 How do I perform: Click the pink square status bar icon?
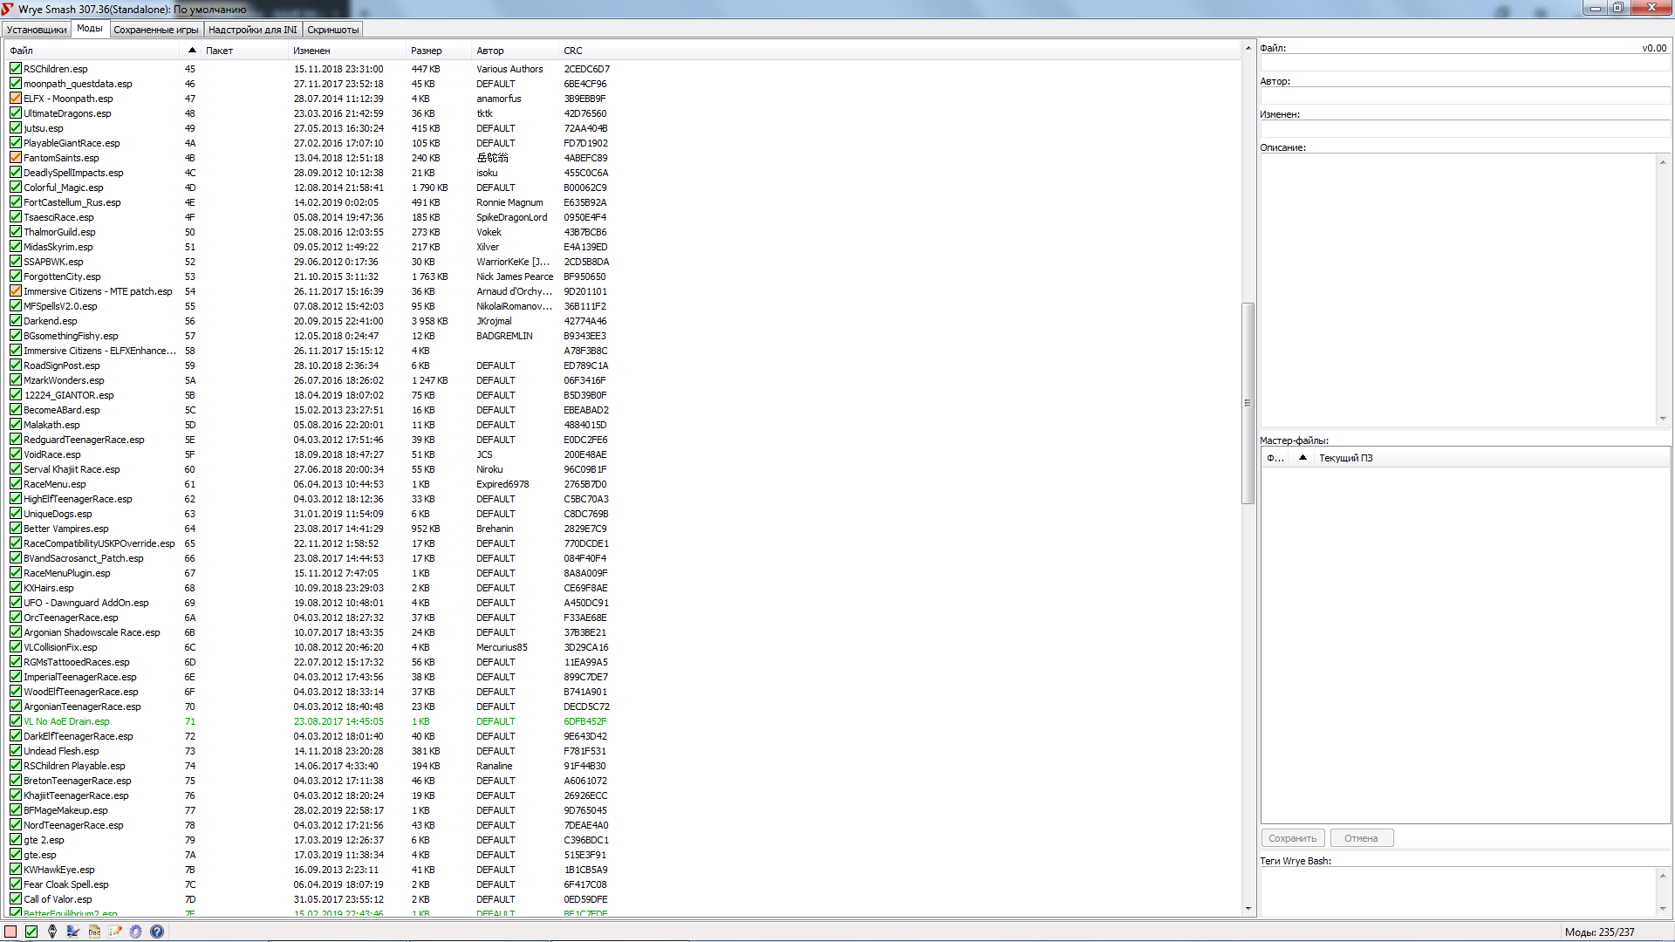pos(10,932)
